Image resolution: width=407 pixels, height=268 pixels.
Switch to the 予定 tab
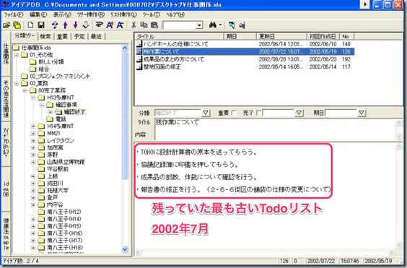[x=79, y=36]
